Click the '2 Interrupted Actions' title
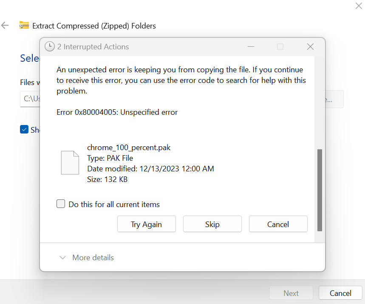365x304 pixels. tap(93, 47)
